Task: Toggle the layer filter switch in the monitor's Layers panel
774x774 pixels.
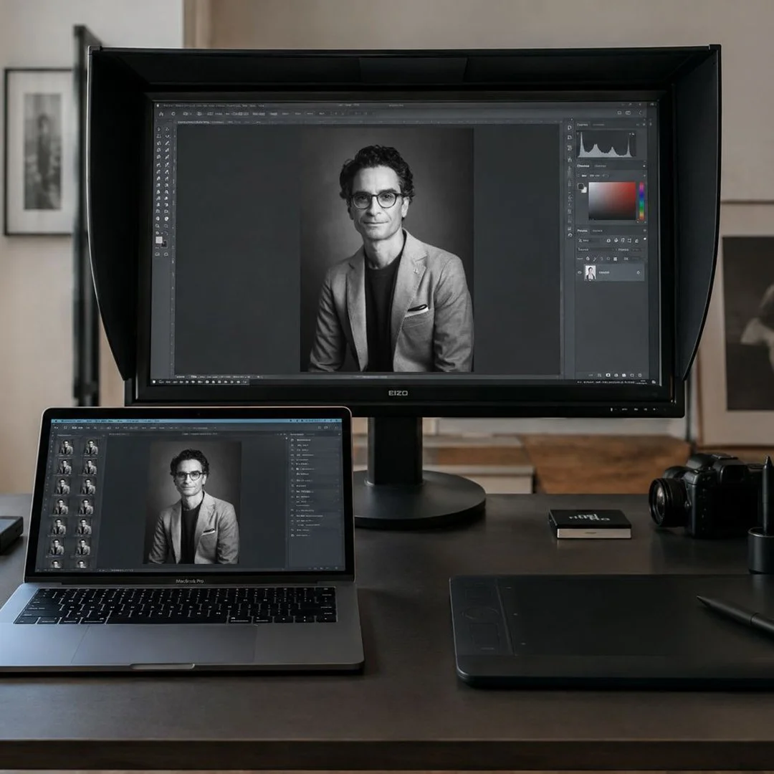Action: click(644, 240)
